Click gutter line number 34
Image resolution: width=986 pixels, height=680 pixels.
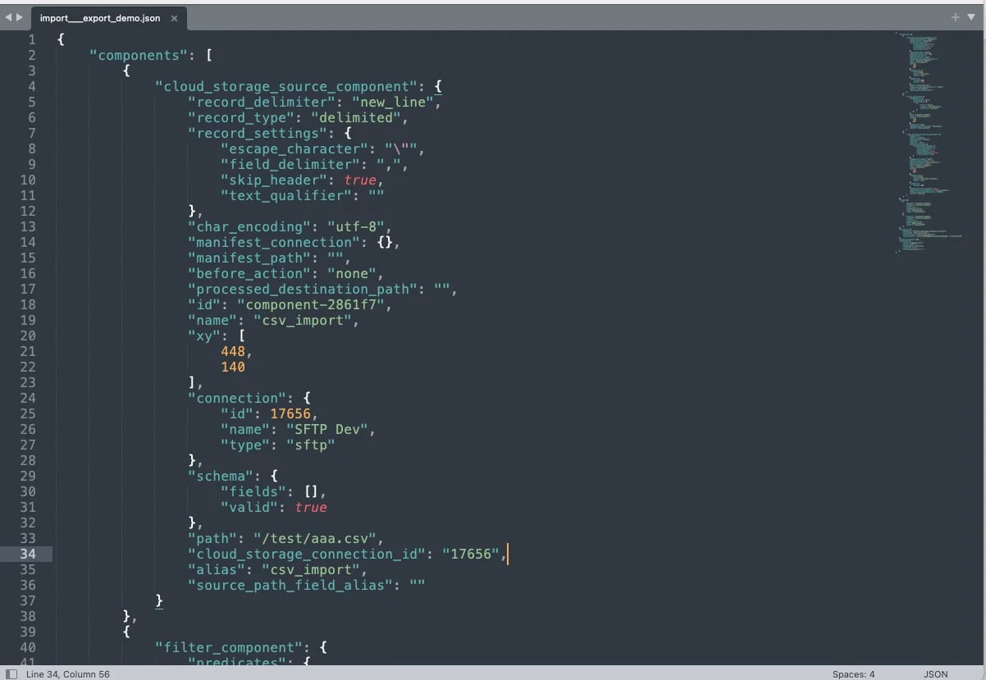(27, 554)
